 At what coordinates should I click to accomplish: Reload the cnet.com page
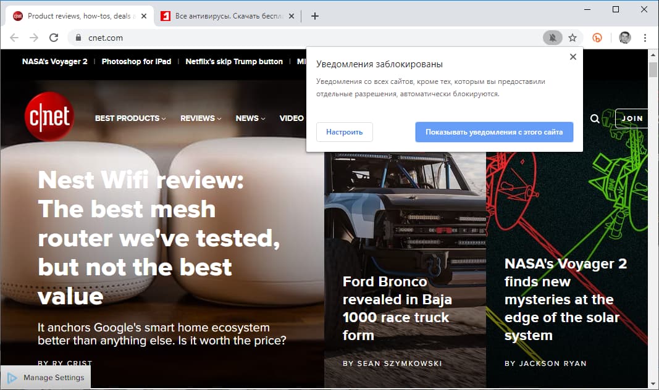pos(54,38)
